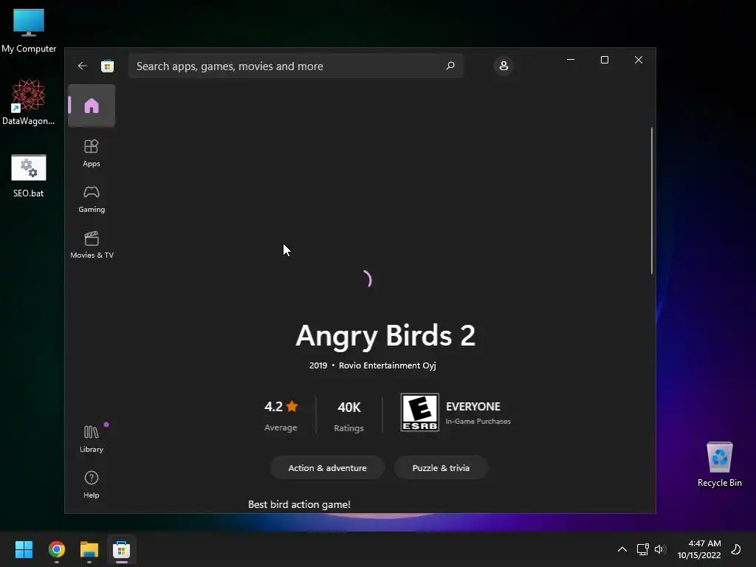Go back using the Store back arrow

pyautogui.click(x=83, y=66)
